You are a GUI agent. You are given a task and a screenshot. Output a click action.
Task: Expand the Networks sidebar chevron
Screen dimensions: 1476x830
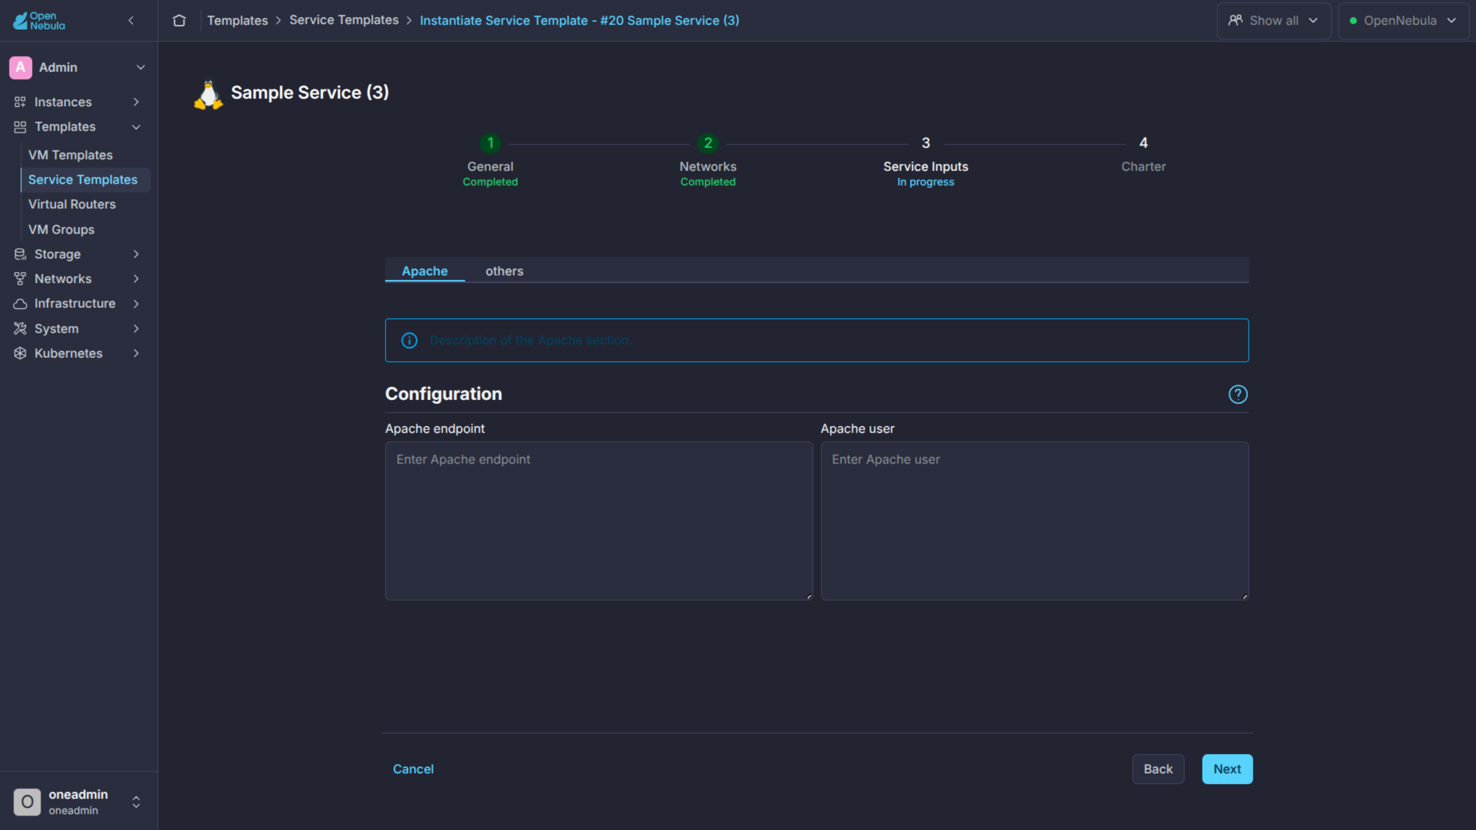click(136, 279)
